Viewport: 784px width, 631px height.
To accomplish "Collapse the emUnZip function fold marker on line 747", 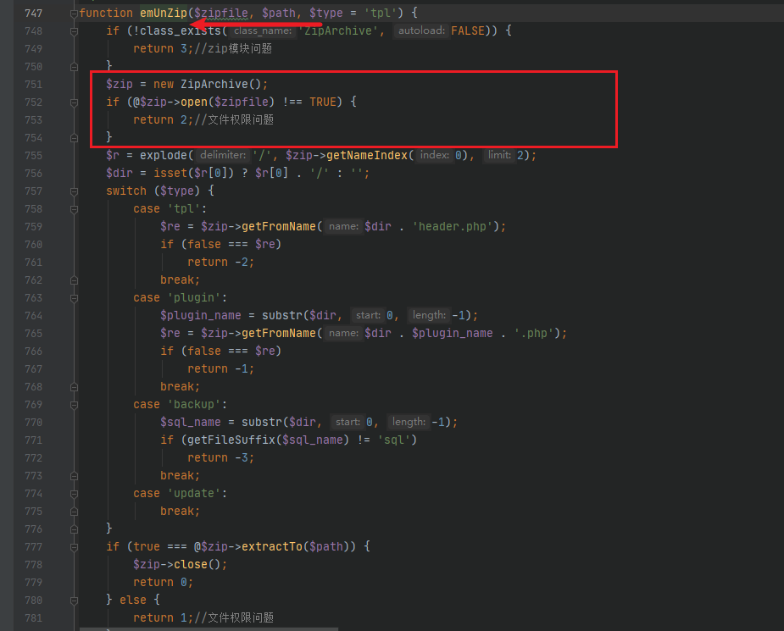I will 74,14.
